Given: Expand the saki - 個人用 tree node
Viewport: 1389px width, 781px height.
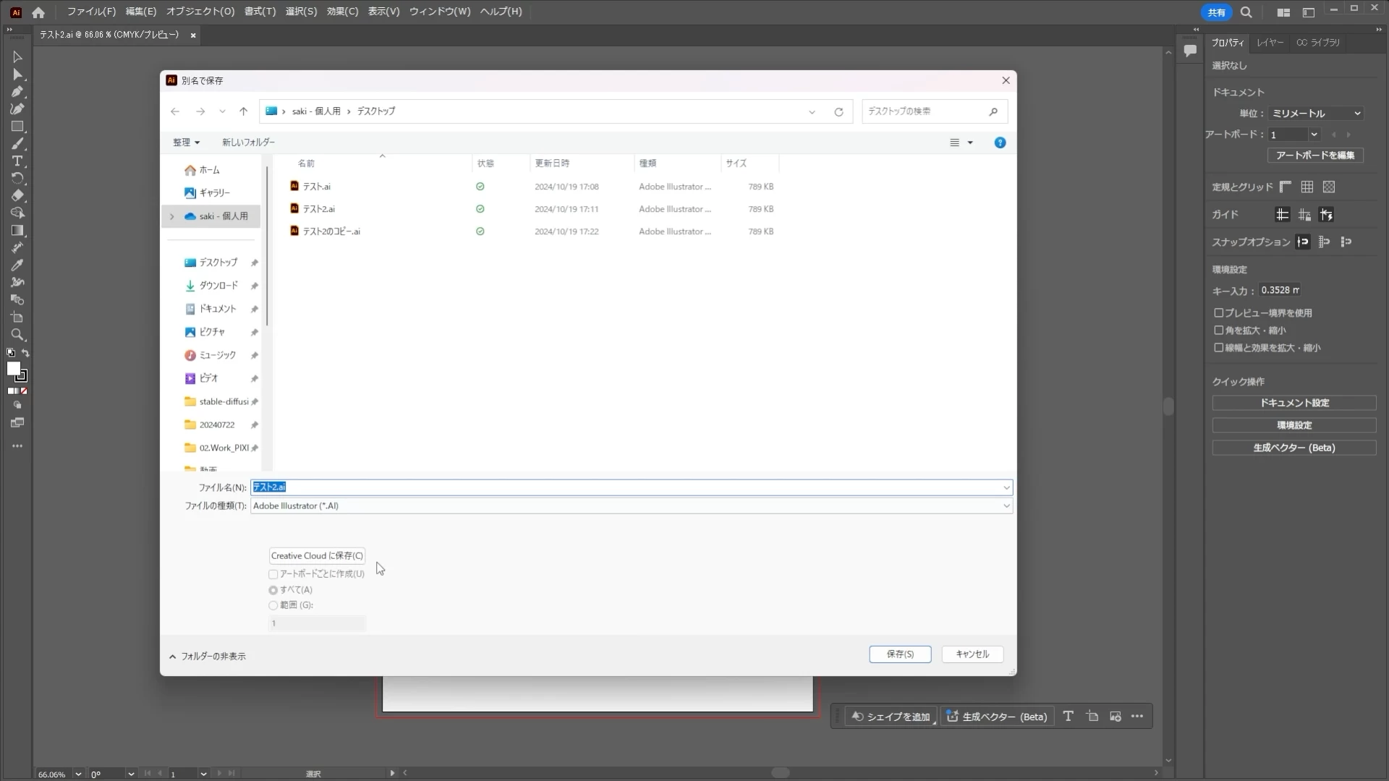Looking at the screenshot, I should click(172, 216).
